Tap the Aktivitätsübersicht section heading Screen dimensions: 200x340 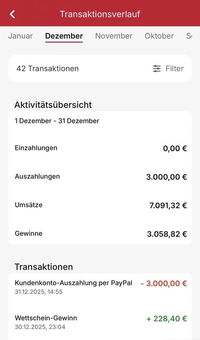(x=53, y=105)
